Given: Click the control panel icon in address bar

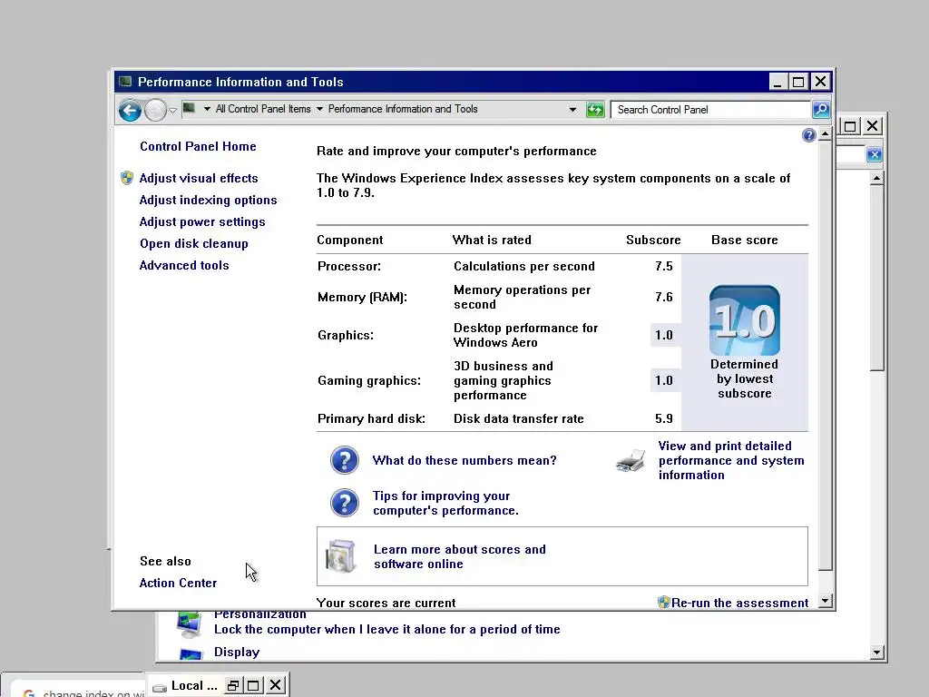Looking at the screenshot, I should [x=189, y=109].
